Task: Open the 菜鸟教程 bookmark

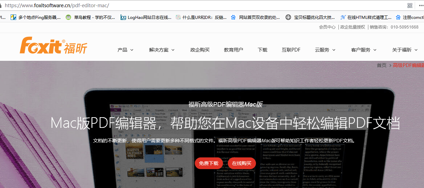Action: [x=91, y=17]
